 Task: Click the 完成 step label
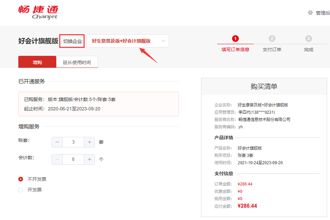309,49
